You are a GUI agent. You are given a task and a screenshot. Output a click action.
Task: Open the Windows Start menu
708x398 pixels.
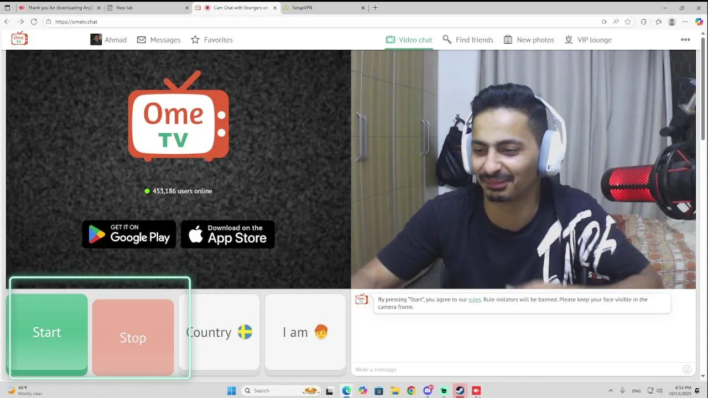(232, 390)
